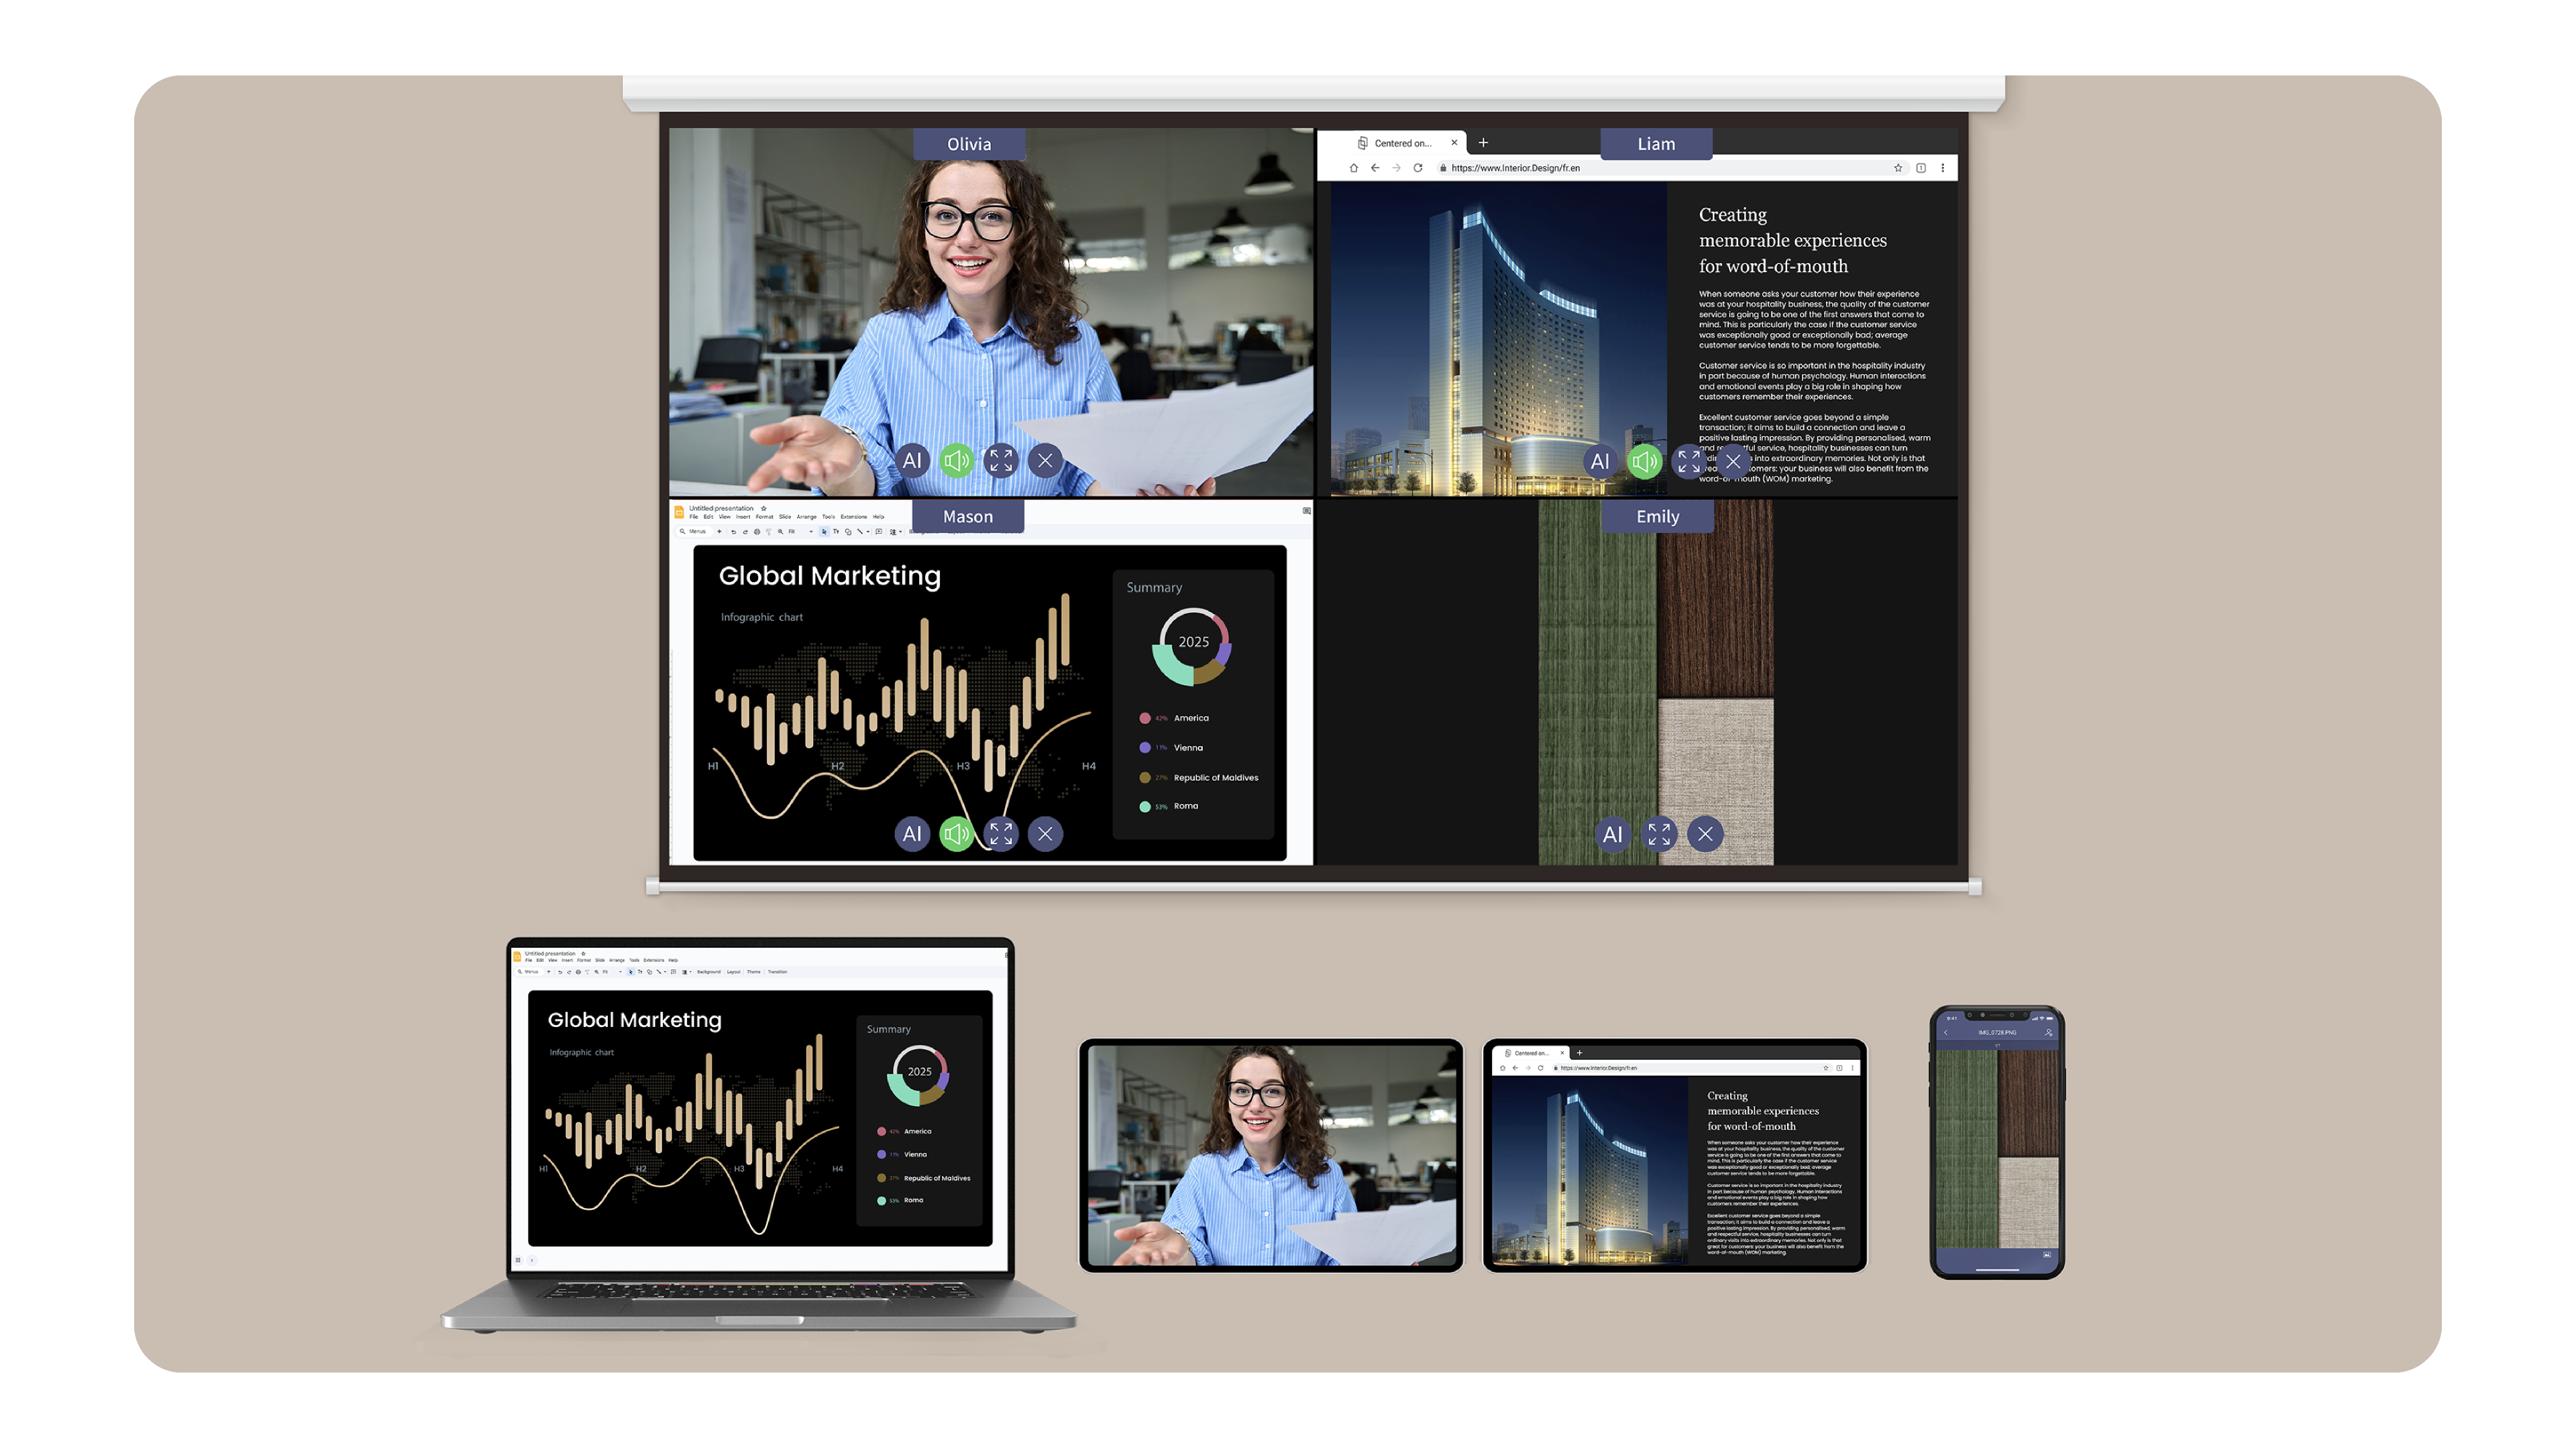Open a new browser tab with the plus button
Viewport: 2576px width, 1448px height.
tap(1484, 144)
